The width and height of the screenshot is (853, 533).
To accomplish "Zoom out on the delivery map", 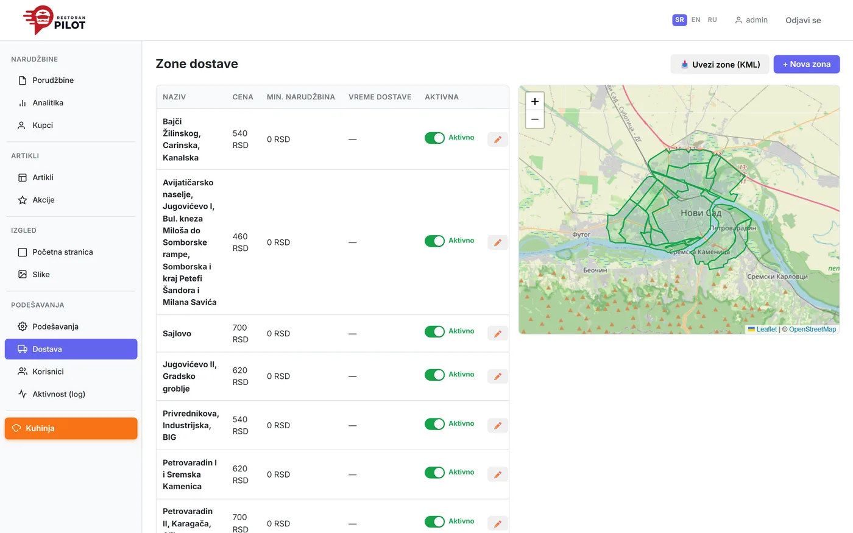I will coord(534,119).
